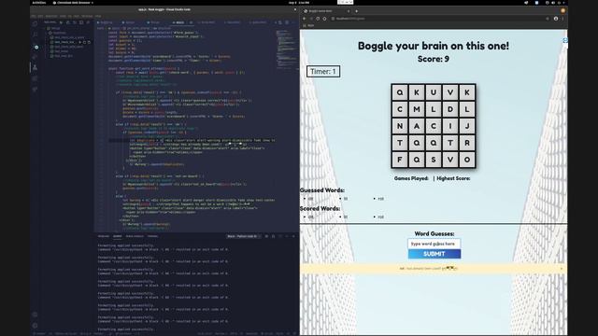
Task: Open the Explorer view in VS Code activity bar
Action: 36,23
